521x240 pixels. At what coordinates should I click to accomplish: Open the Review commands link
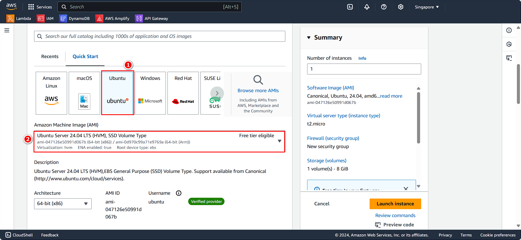point(395,215)
